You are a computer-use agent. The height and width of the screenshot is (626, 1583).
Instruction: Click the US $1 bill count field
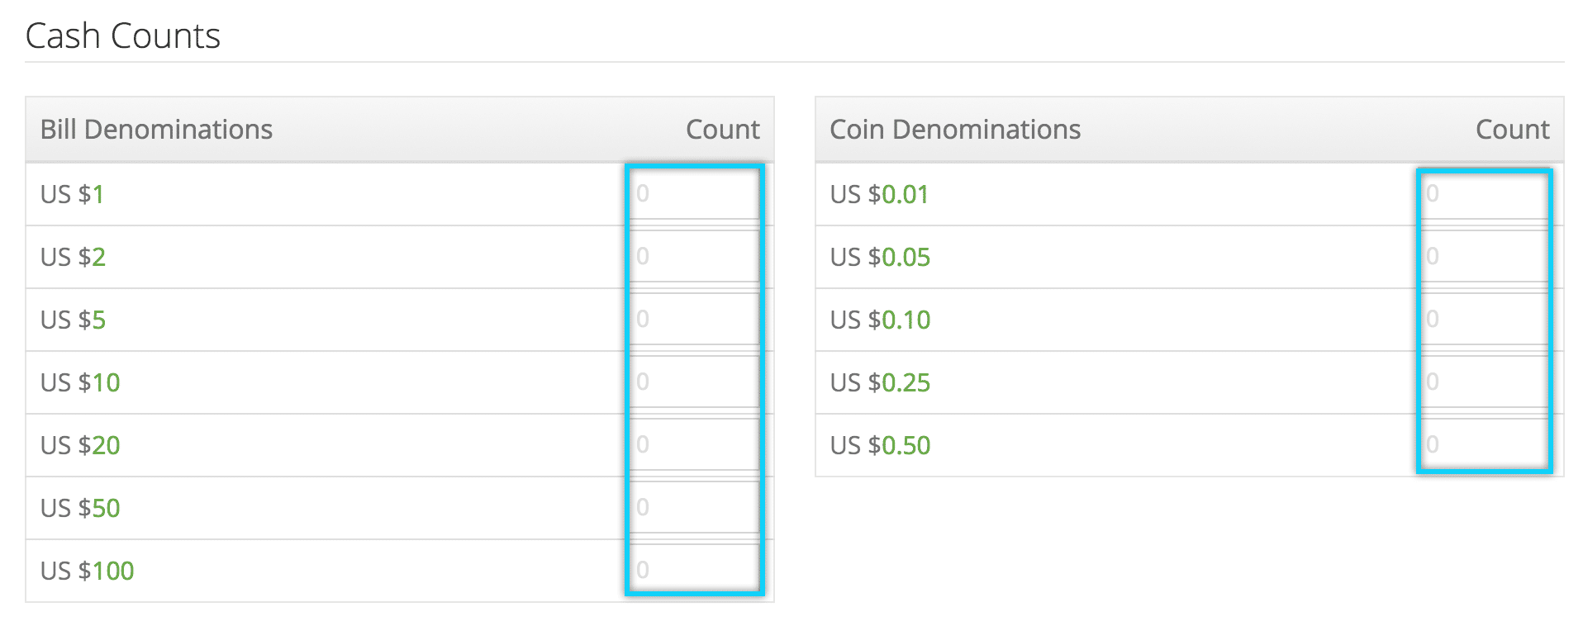point(695,194)
